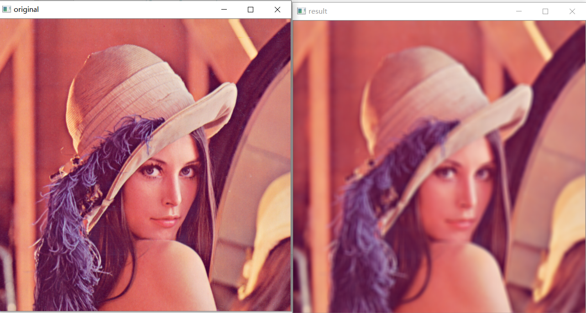Maximize the result window
Screen dimensions: 586x313
[x=545, y=11]
